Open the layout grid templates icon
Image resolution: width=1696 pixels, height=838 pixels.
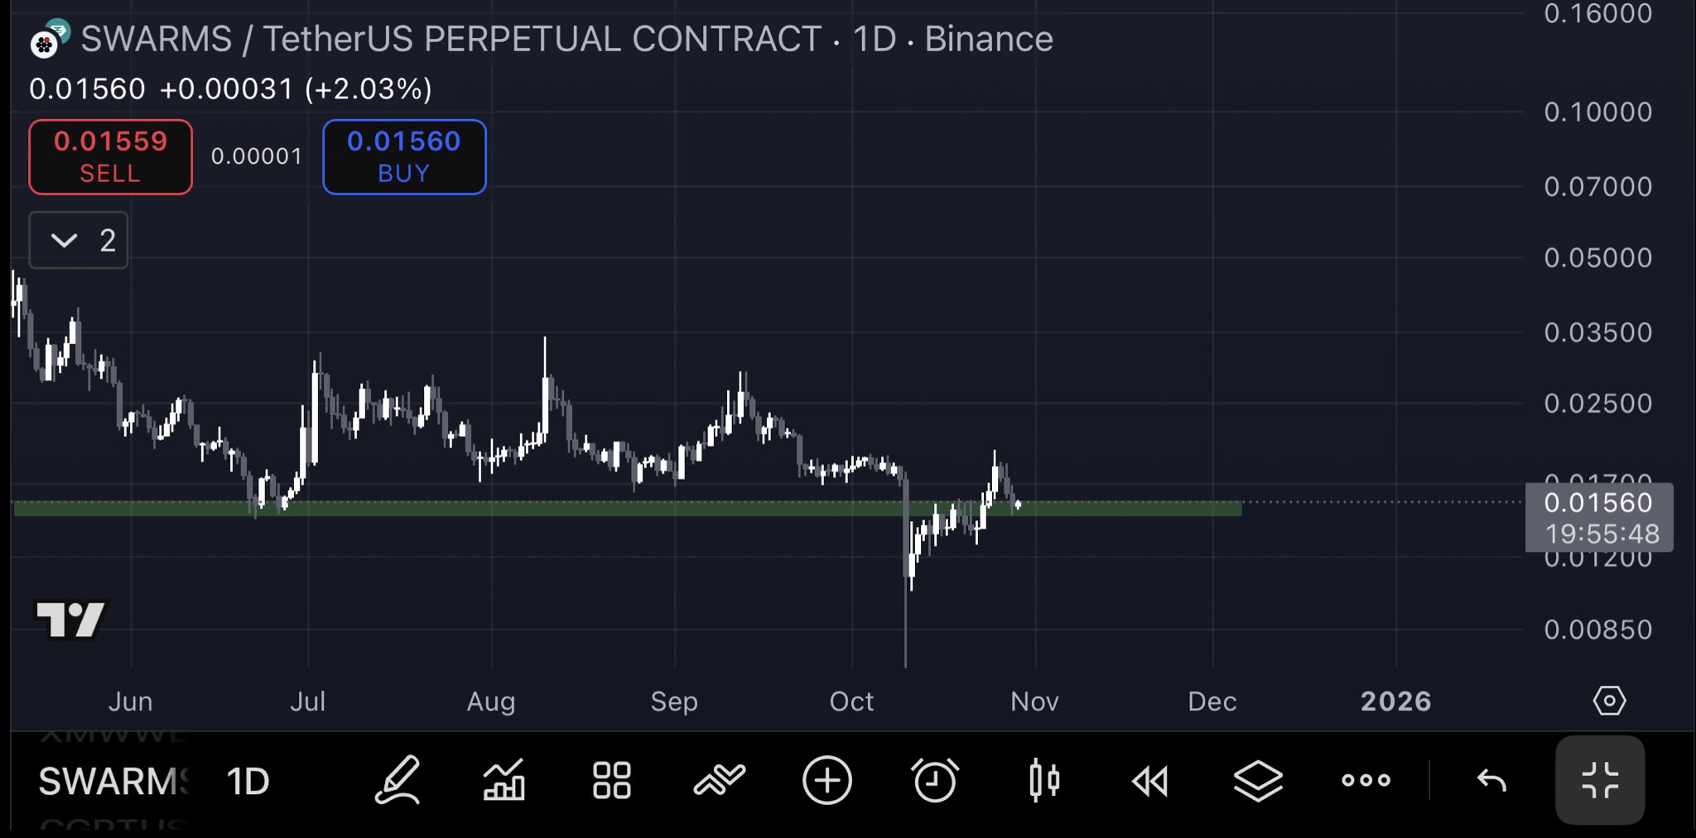pyautogui.click(x=612, y=780)
